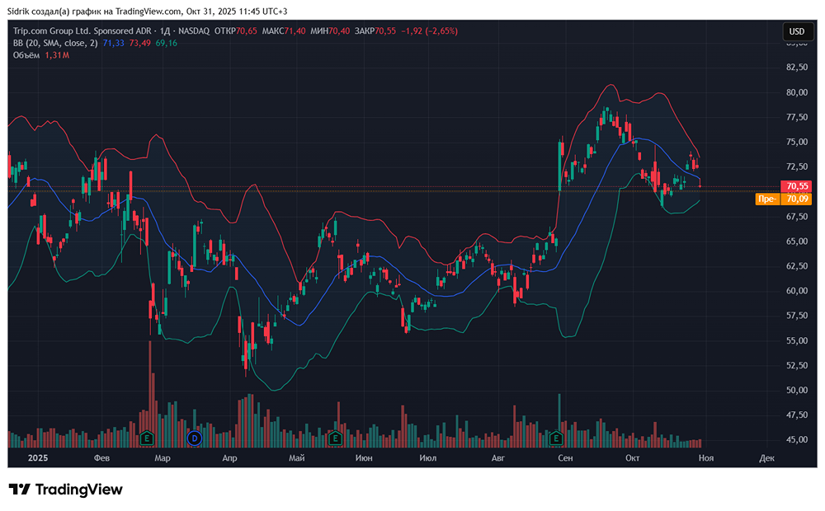Click the 80,00 price scale label
825x511 pixels.
(x=796, y=92)
